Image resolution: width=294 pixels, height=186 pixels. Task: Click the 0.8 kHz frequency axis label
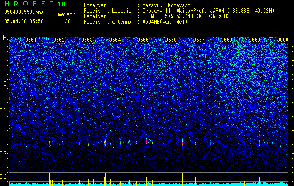point(4,130)
